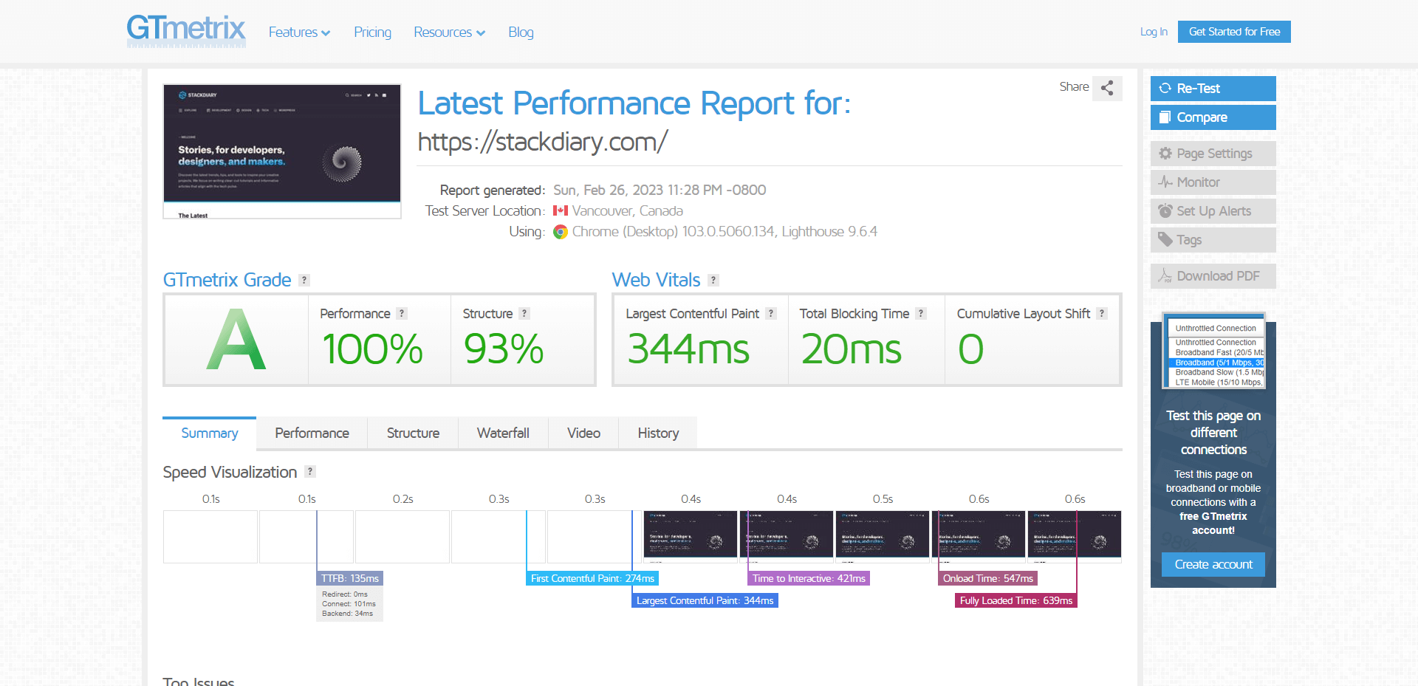The image size is (1418, 686).
Task: Open the Blog page
Action: click(521, 32)
